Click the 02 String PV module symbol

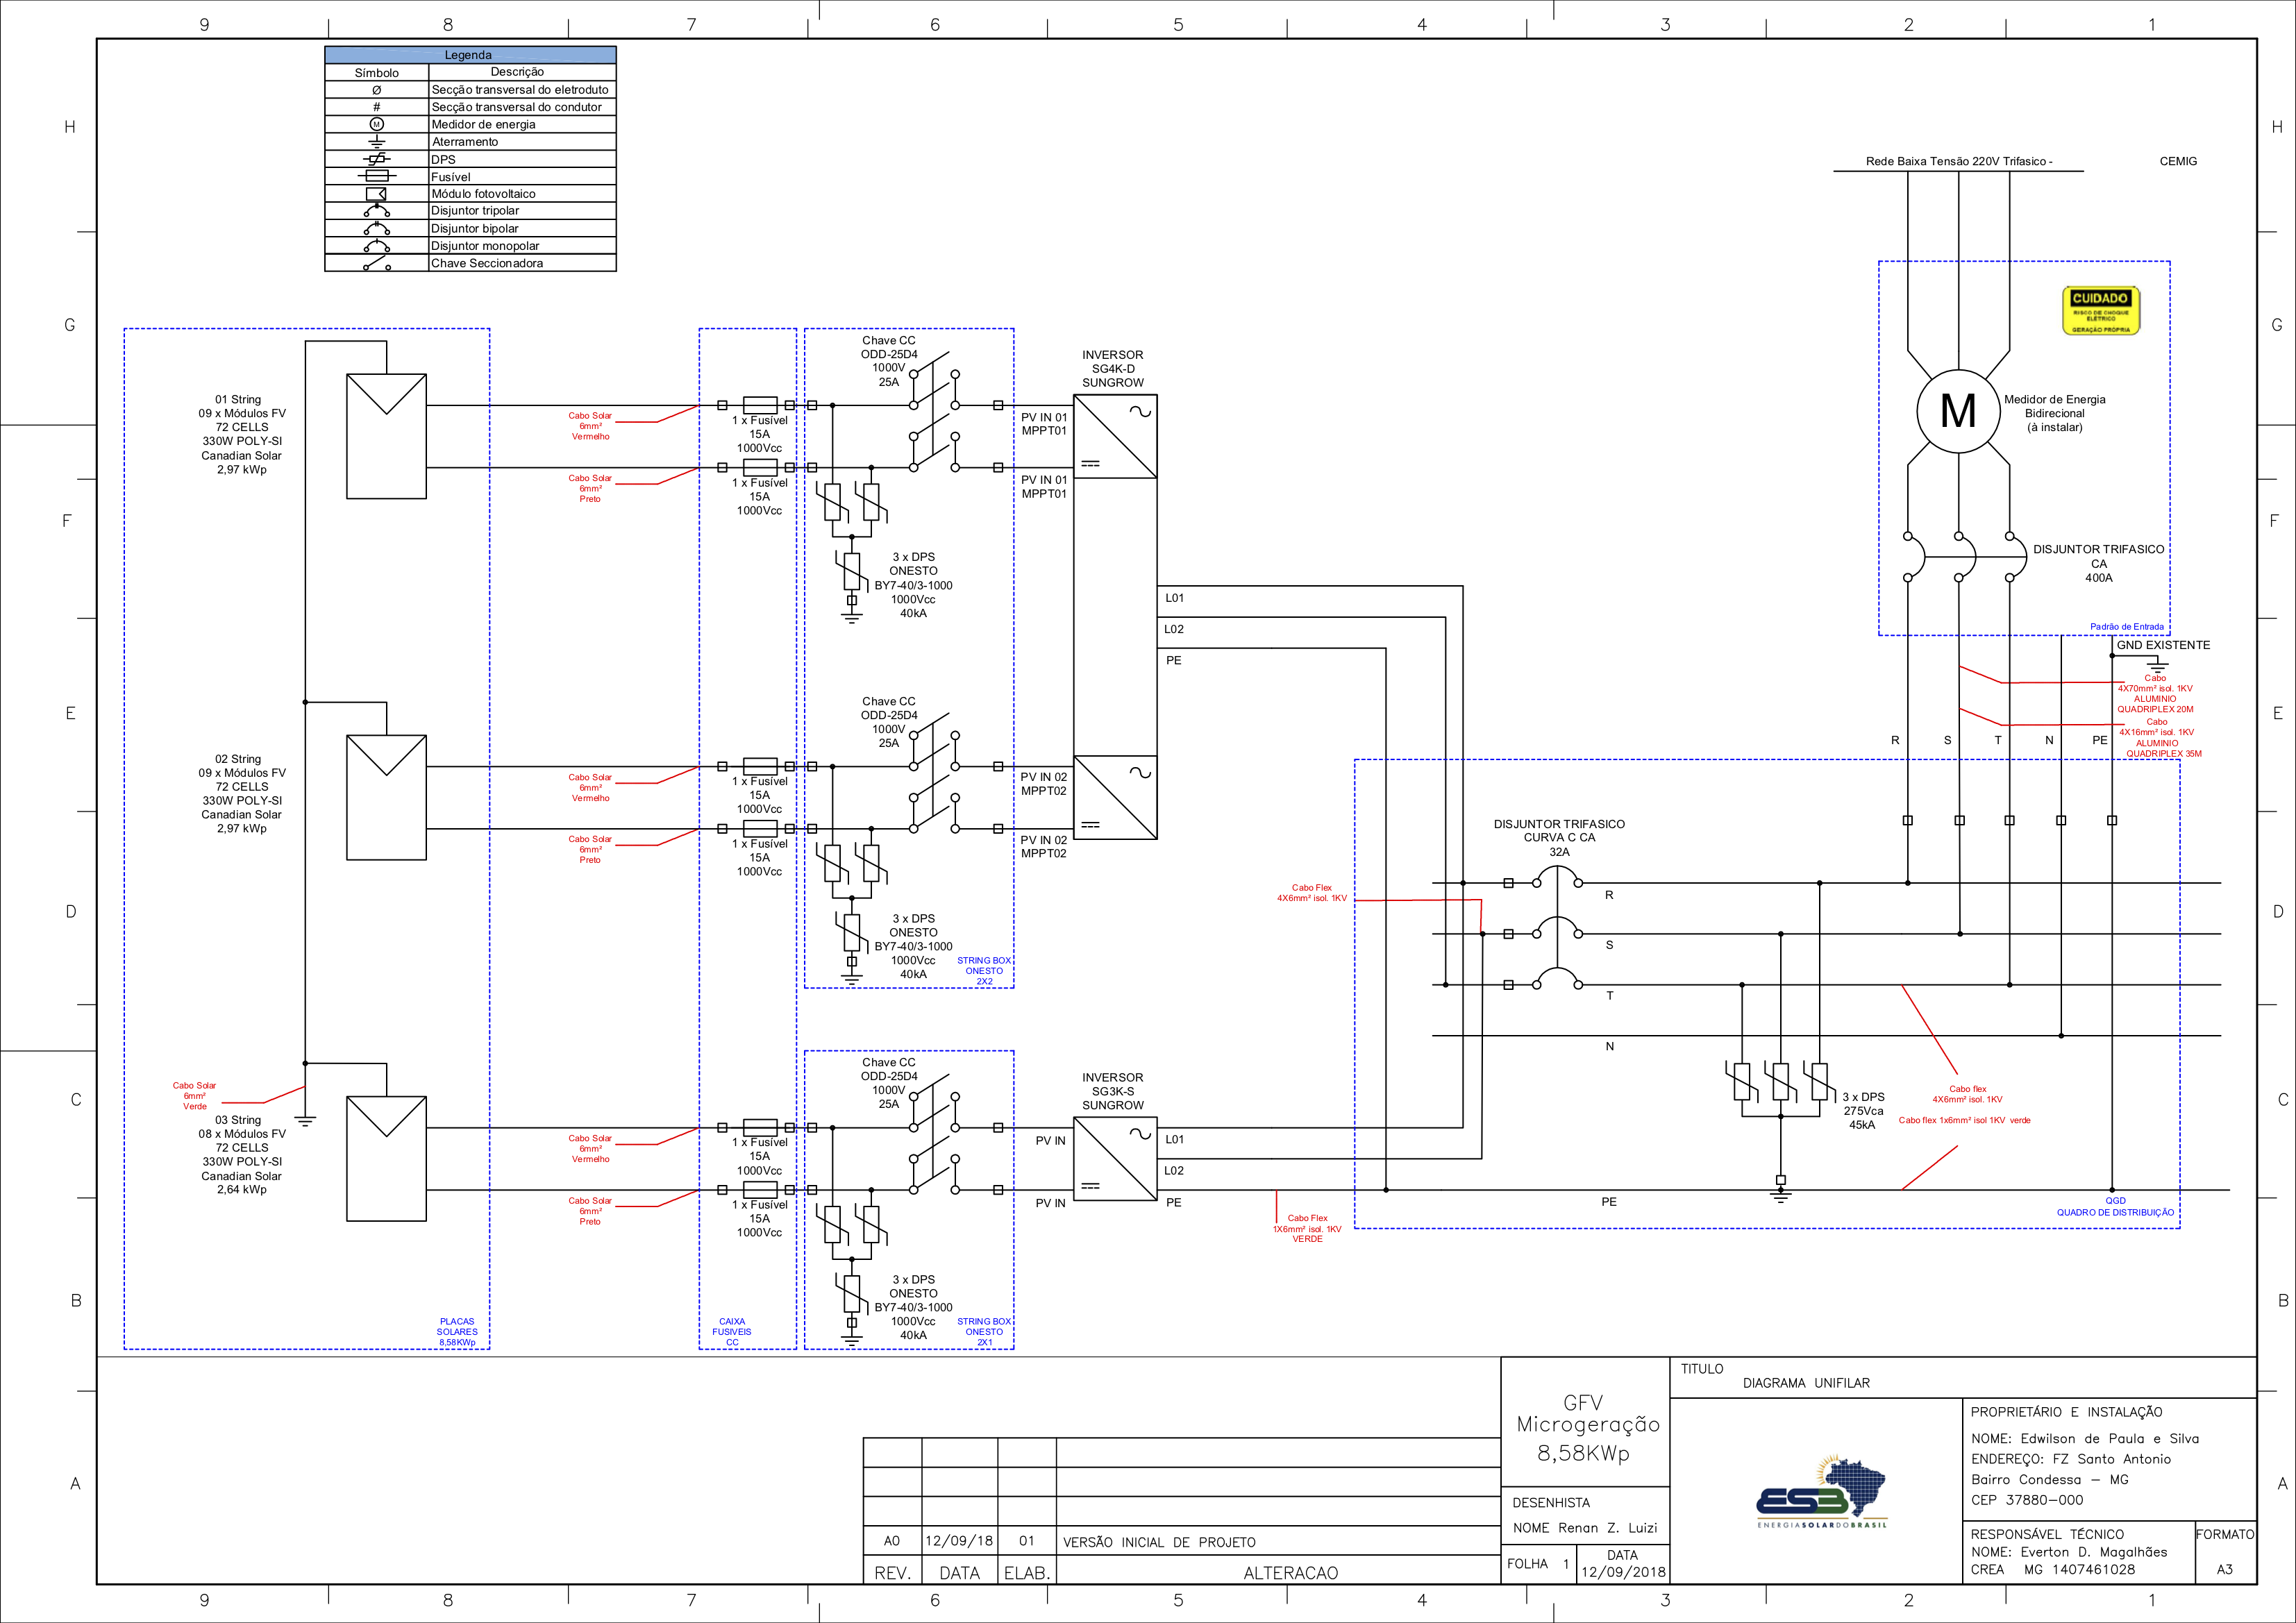click(386, 797)
